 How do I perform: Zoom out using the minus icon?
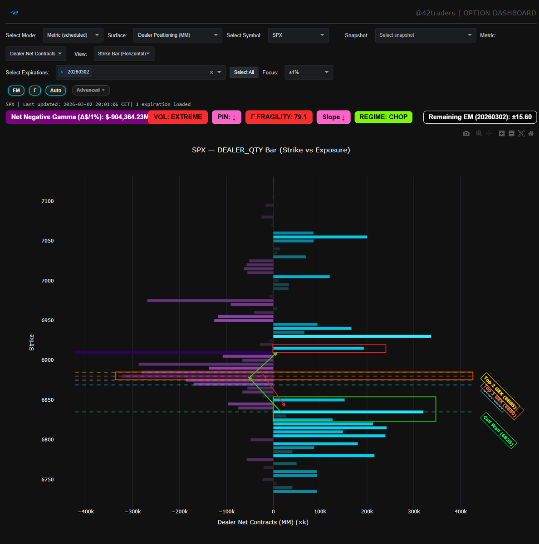[x=511, y=133]
